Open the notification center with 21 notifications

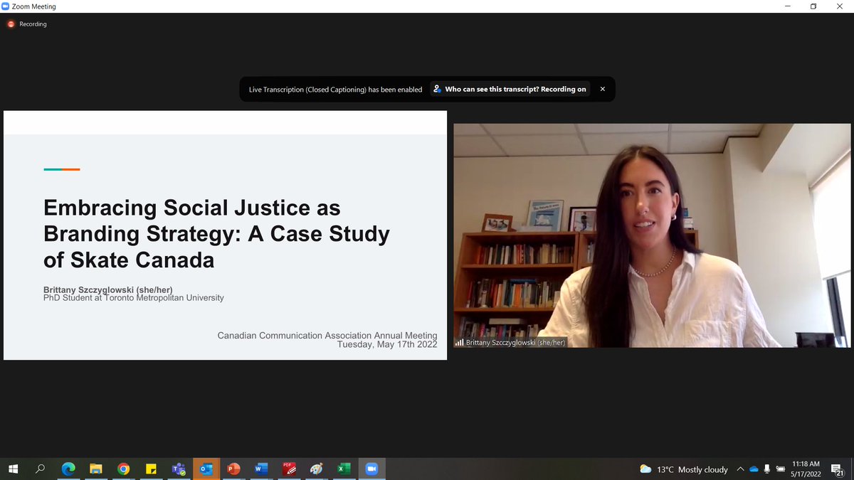point(838,469)
